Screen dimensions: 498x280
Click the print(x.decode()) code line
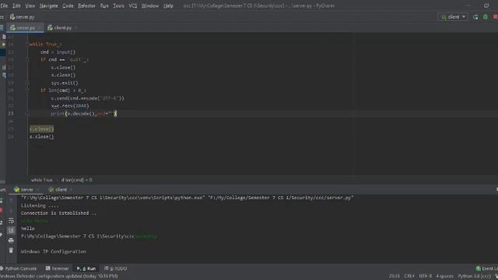[84, 114]
